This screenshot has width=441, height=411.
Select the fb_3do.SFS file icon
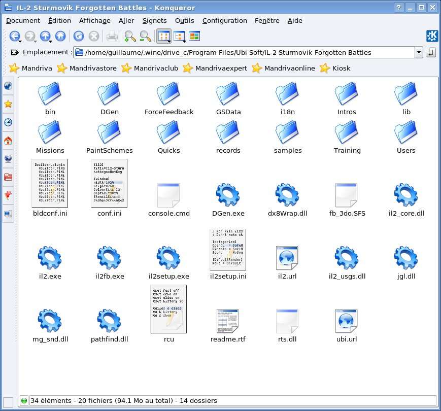pyautogui.click(x=347, y=195)
